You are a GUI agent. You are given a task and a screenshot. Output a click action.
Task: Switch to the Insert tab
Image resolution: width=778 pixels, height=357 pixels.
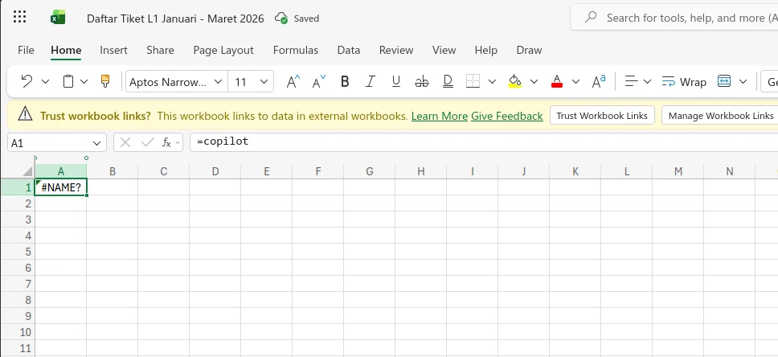(113, 50)
